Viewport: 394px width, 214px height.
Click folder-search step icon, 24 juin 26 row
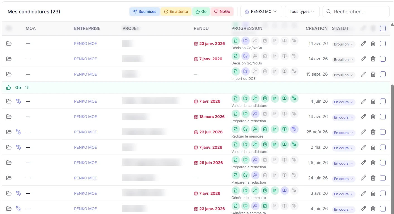[246, 175]
